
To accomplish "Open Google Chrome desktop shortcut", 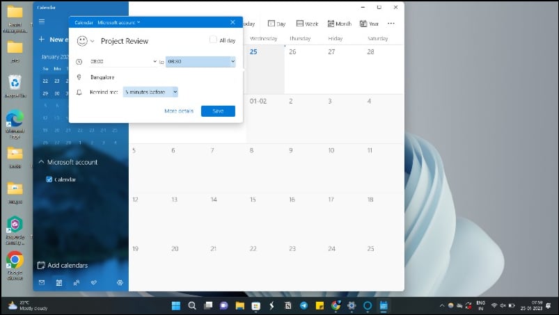I will pos(15,266).
